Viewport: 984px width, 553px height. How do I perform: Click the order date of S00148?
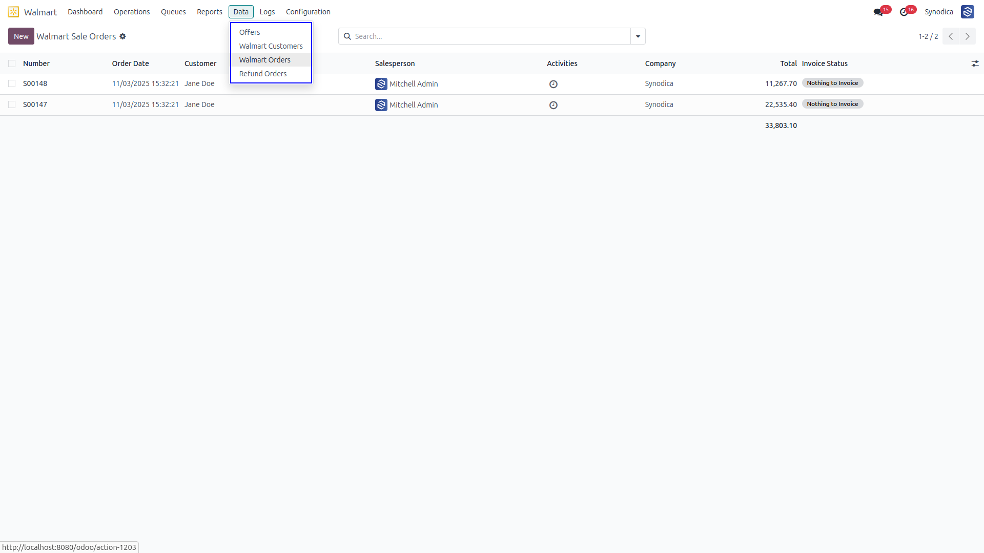[x=146, y=83]
